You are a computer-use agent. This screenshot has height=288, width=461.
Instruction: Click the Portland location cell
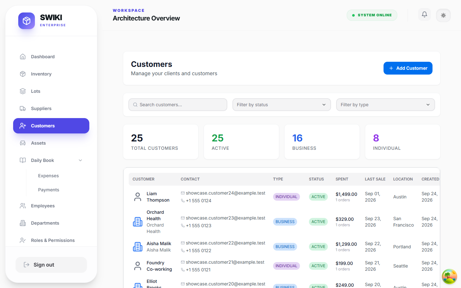point(402,247)
